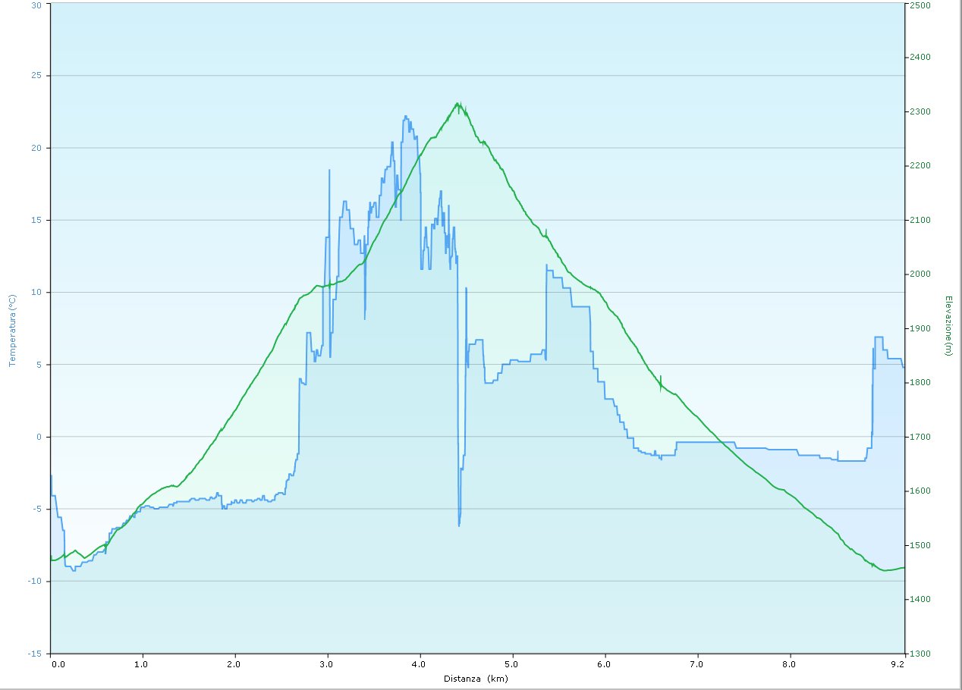Click the Temperatura (°C) axis title
The image size is (962, 690).
[11, 331]
